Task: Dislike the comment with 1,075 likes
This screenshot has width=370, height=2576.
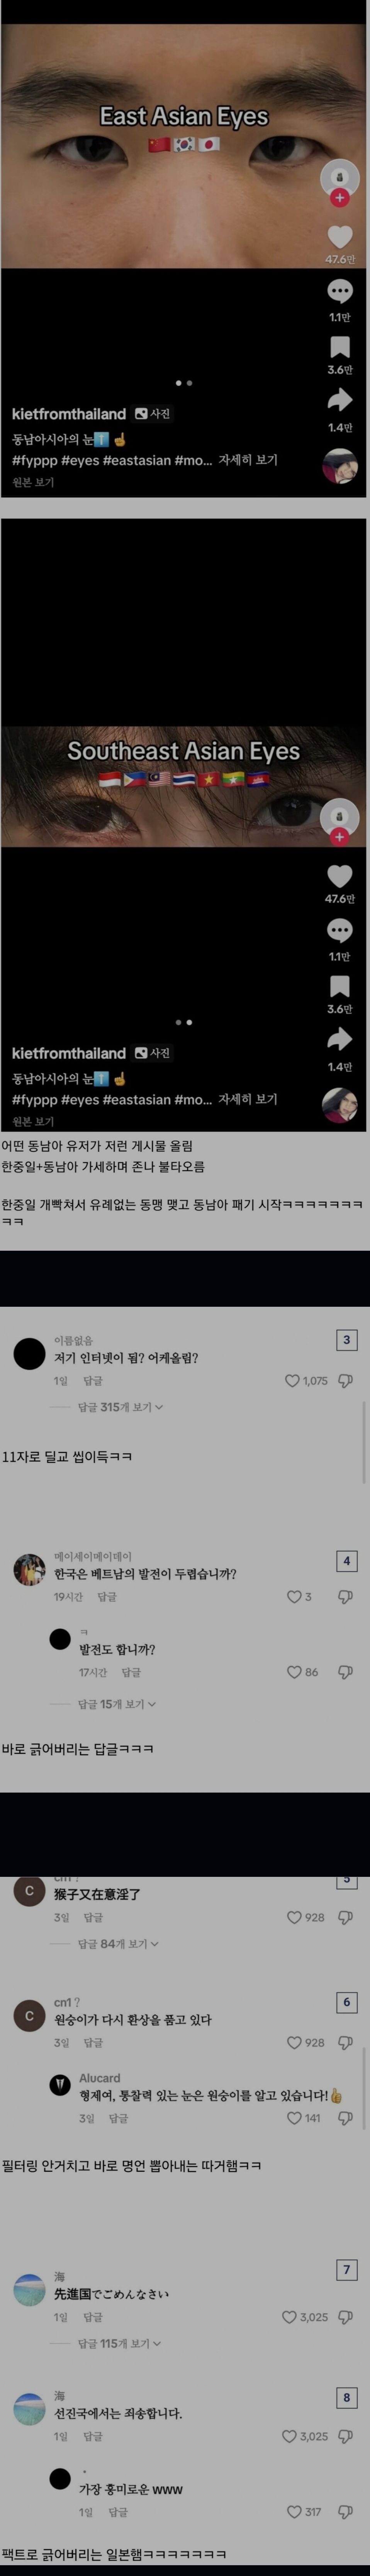Action: point(345,1380)
